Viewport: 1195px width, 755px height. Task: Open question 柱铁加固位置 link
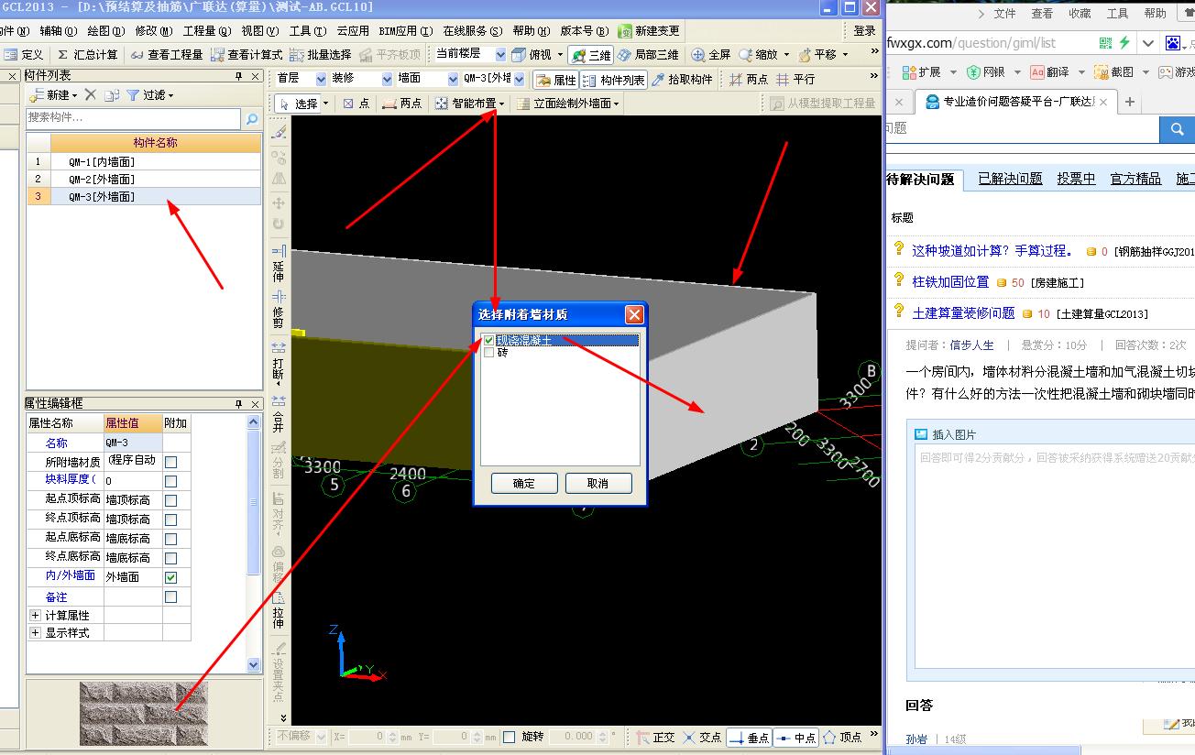click(950, 281)
